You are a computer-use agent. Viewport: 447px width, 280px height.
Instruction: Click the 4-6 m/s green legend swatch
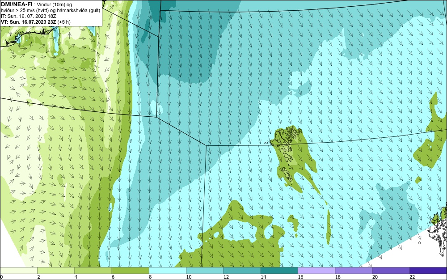[93, 270]
